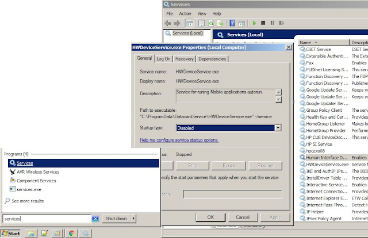Open Windows Explorer taskbar icon
The height and width of the screenshot is (238, 368).
(x=31, y=233)
